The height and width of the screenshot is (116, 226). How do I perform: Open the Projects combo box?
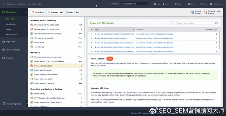[136, 4]
